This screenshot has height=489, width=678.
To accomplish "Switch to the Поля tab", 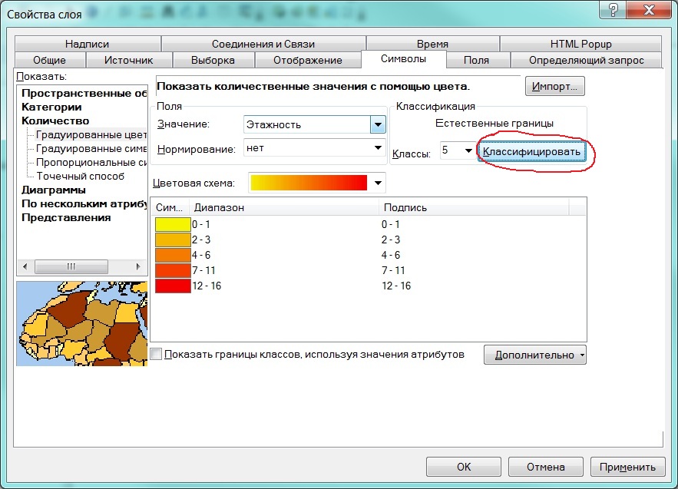I will click(476, 60).
